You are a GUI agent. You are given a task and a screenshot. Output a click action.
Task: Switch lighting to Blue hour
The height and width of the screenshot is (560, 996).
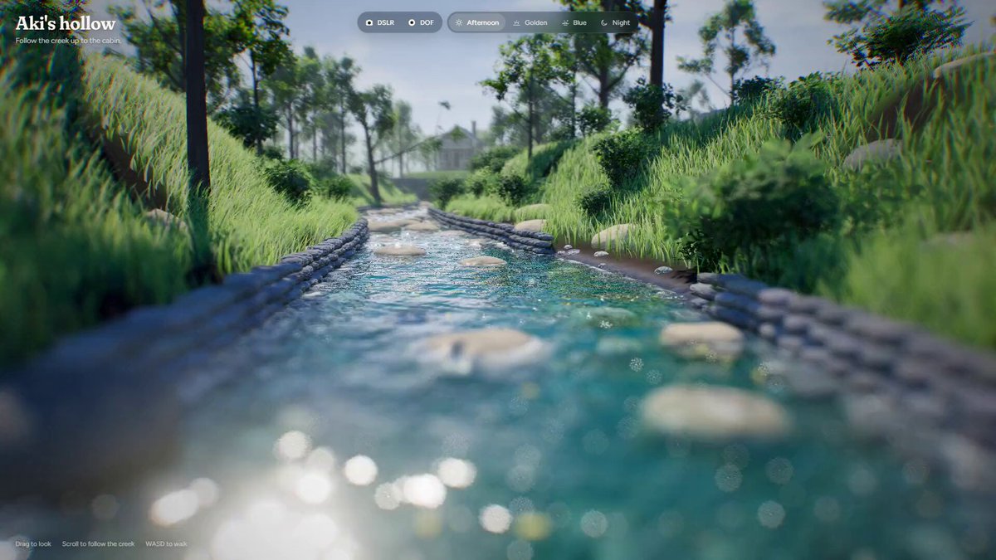[x=574, y=22]
